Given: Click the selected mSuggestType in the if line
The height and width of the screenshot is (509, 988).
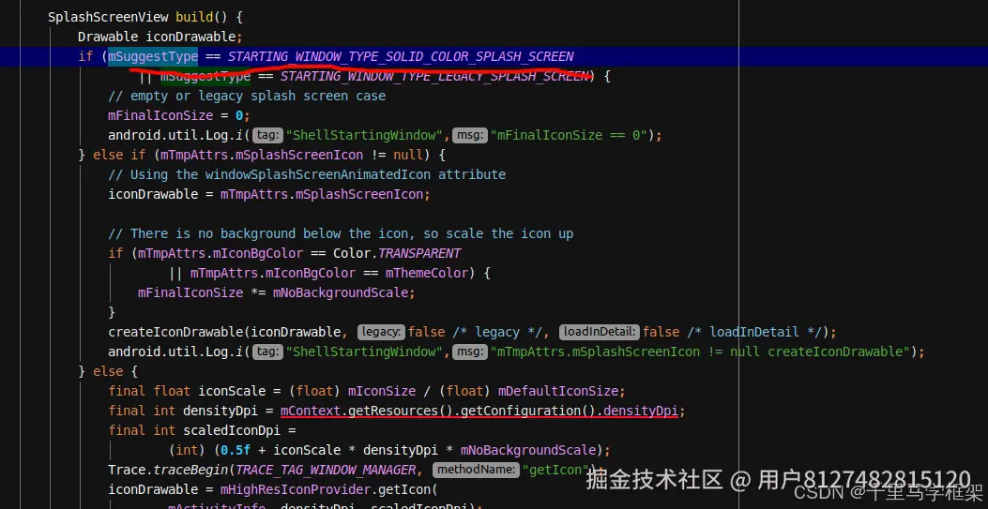Looking at the screenshot, I should pos(153,56).
